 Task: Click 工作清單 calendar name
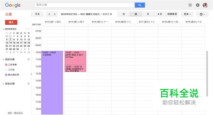point(12,65)
